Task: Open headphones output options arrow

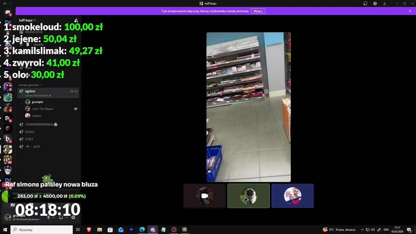Action: coord(66,217)
